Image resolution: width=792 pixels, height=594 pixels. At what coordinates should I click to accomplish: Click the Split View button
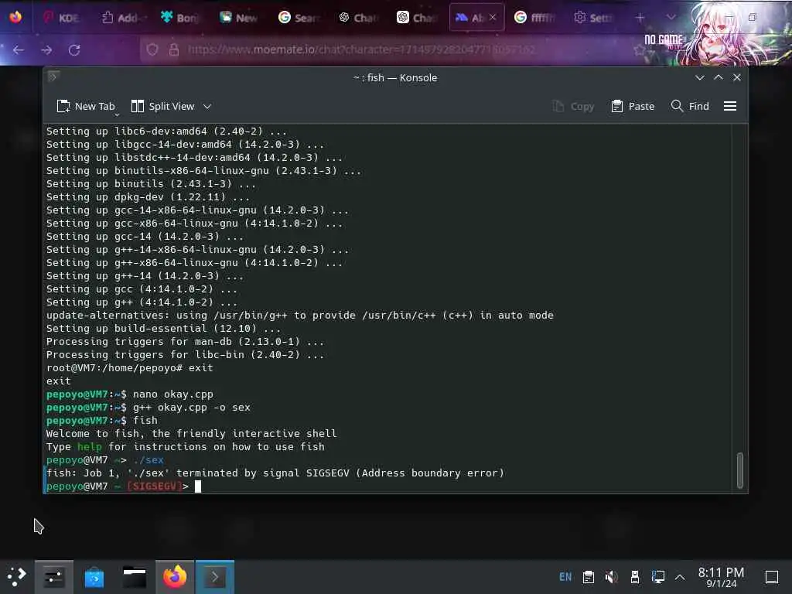coord(162,106)
